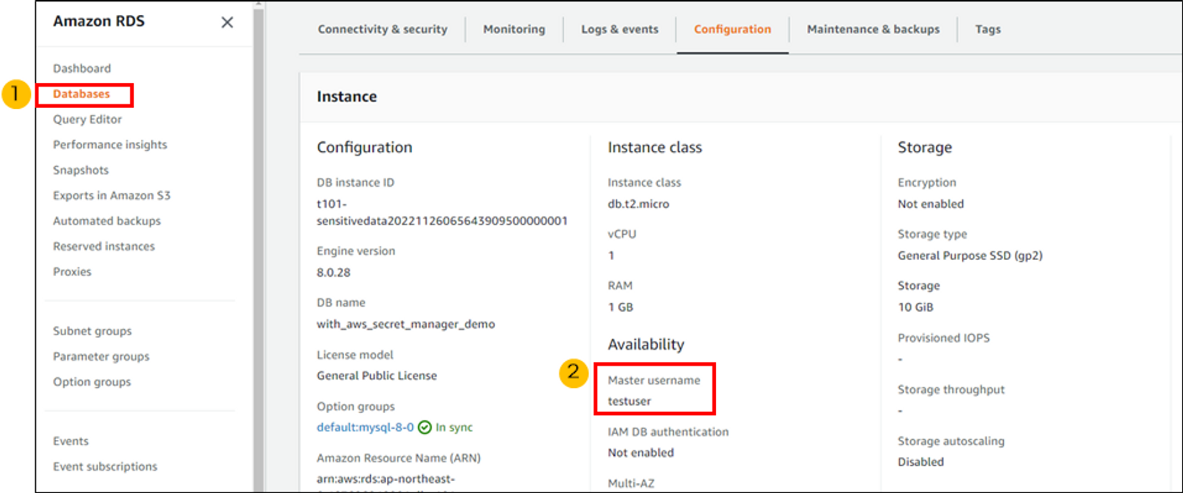The width and height of the screenshot is (1183, 493).
Task: Click the Storage throughput label
Action: point(951,390)
